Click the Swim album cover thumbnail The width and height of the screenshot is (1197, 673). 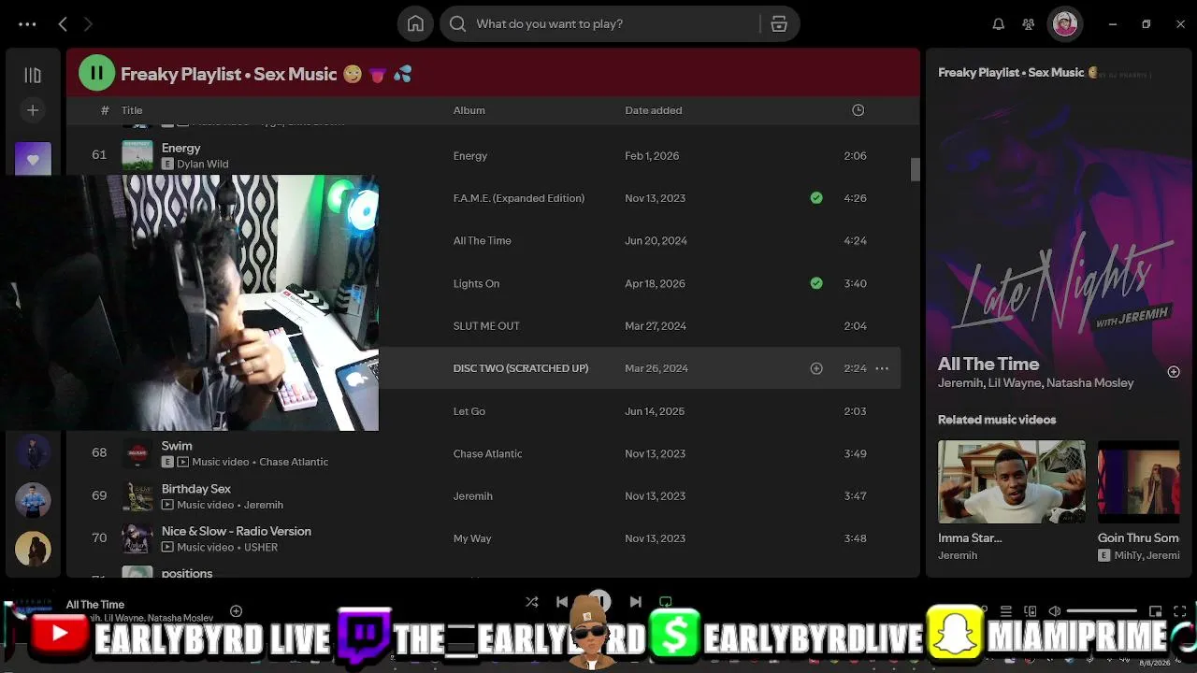(137, 453)
